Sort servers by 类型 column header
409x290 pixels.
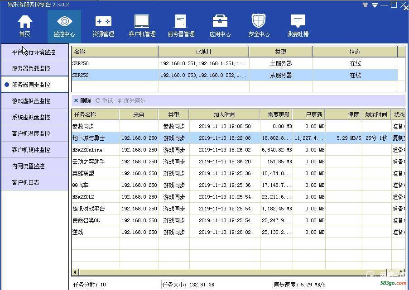coord(281,52)
